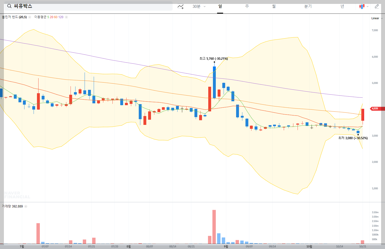Switch to the 년 (yearly) tab
Image resolution: width=385 pixels, height=249 pixels.
(x=342, y=6)
